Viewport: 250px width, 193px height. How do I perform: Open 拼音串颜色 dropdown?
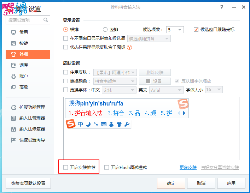tap(115, 81)
